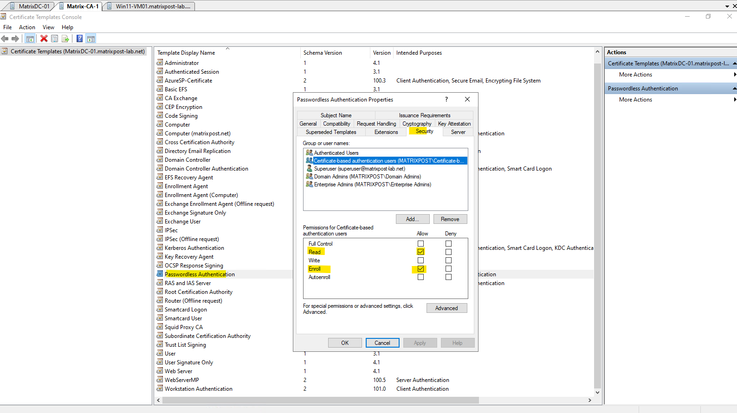Select Certificate-based authentication users entry
737x413 pixels.
click(386, 161)
